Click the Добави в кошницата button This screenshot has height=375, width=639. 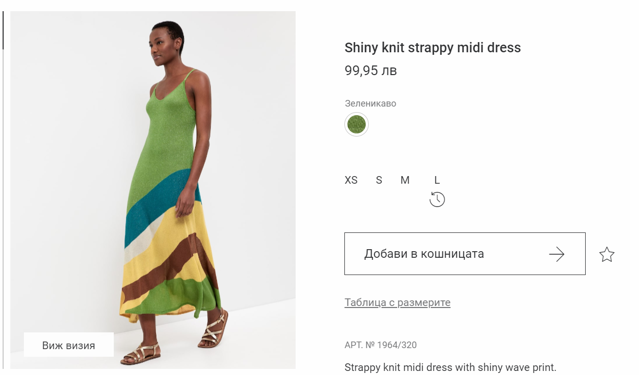465,254
